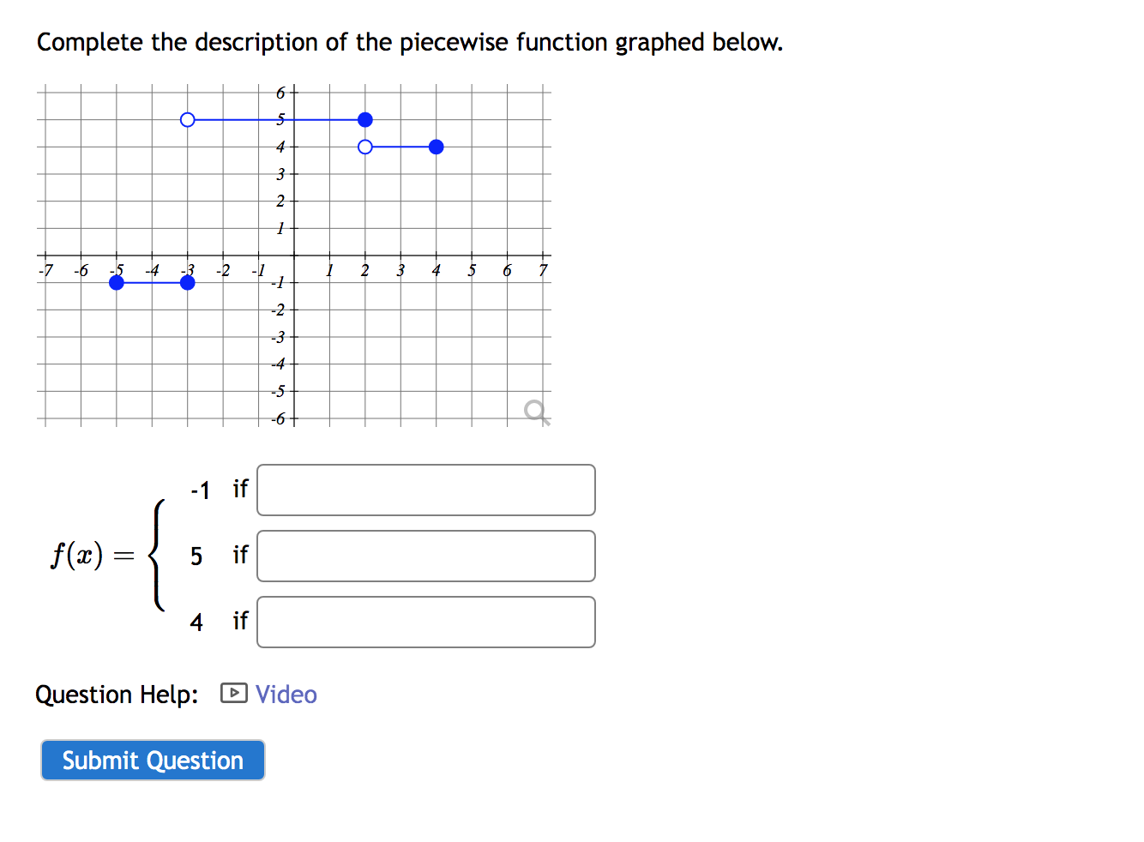
Task: Click the graph origin point
Action: point(294,256)
